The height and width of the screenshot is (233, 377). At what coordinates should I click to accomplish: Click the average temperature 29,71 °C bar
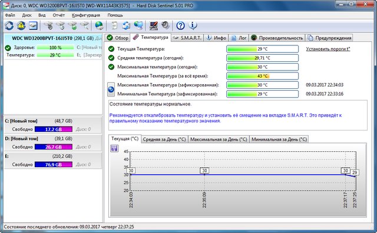(262, 58)
